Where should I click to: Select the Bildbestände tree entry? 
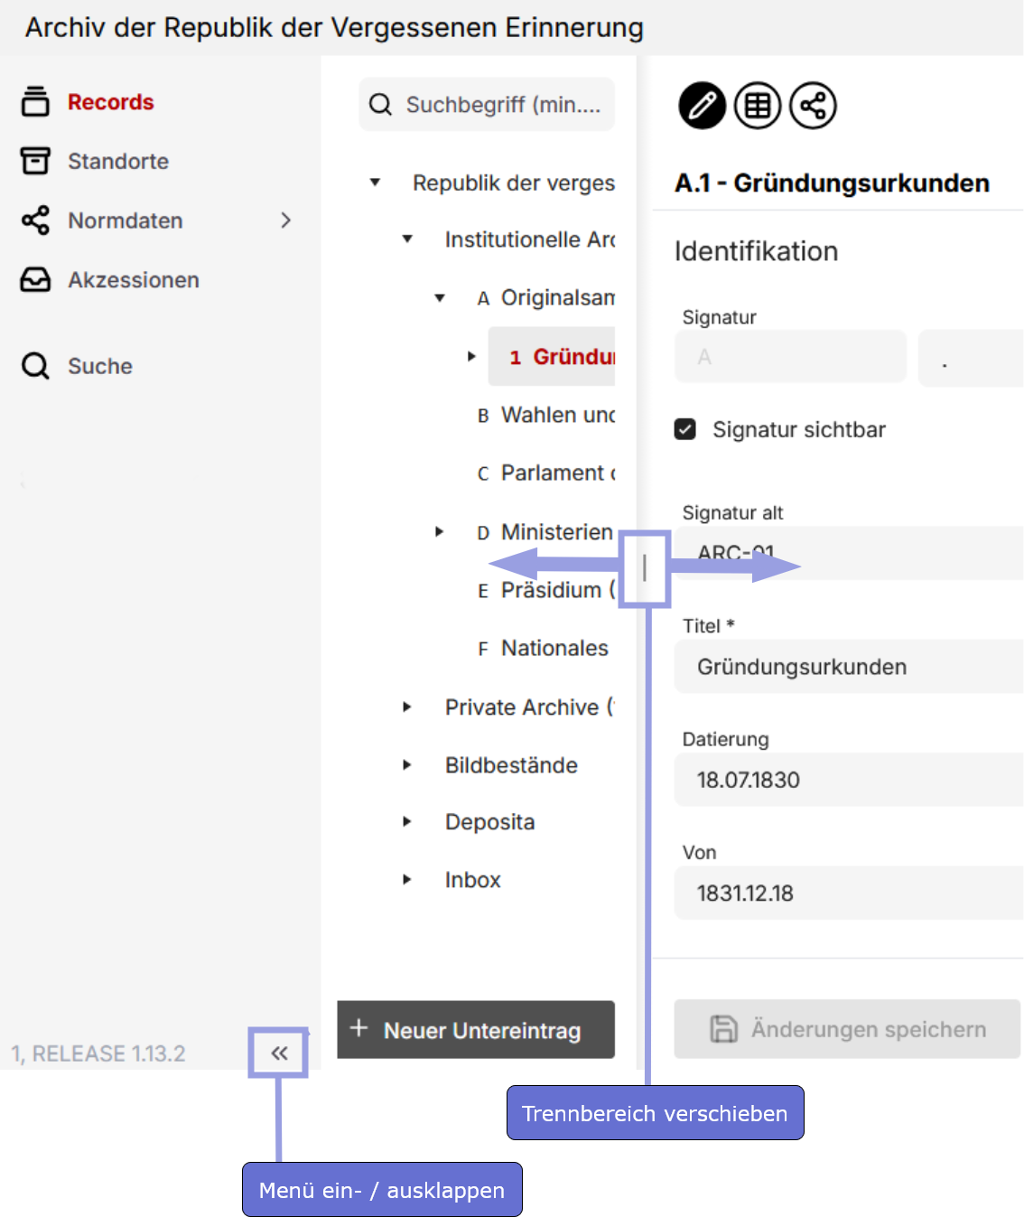[x=511, y=765]
